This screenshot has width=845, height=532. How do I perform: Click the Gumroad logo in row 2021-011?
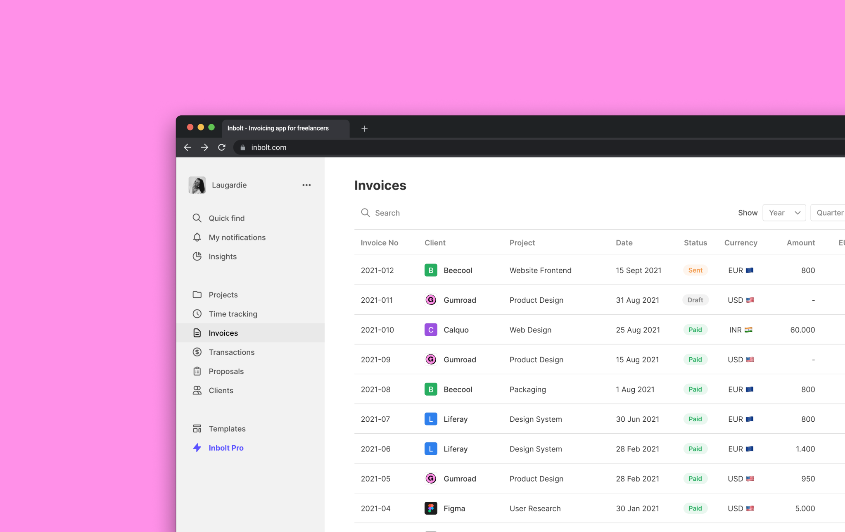[431, 300]
